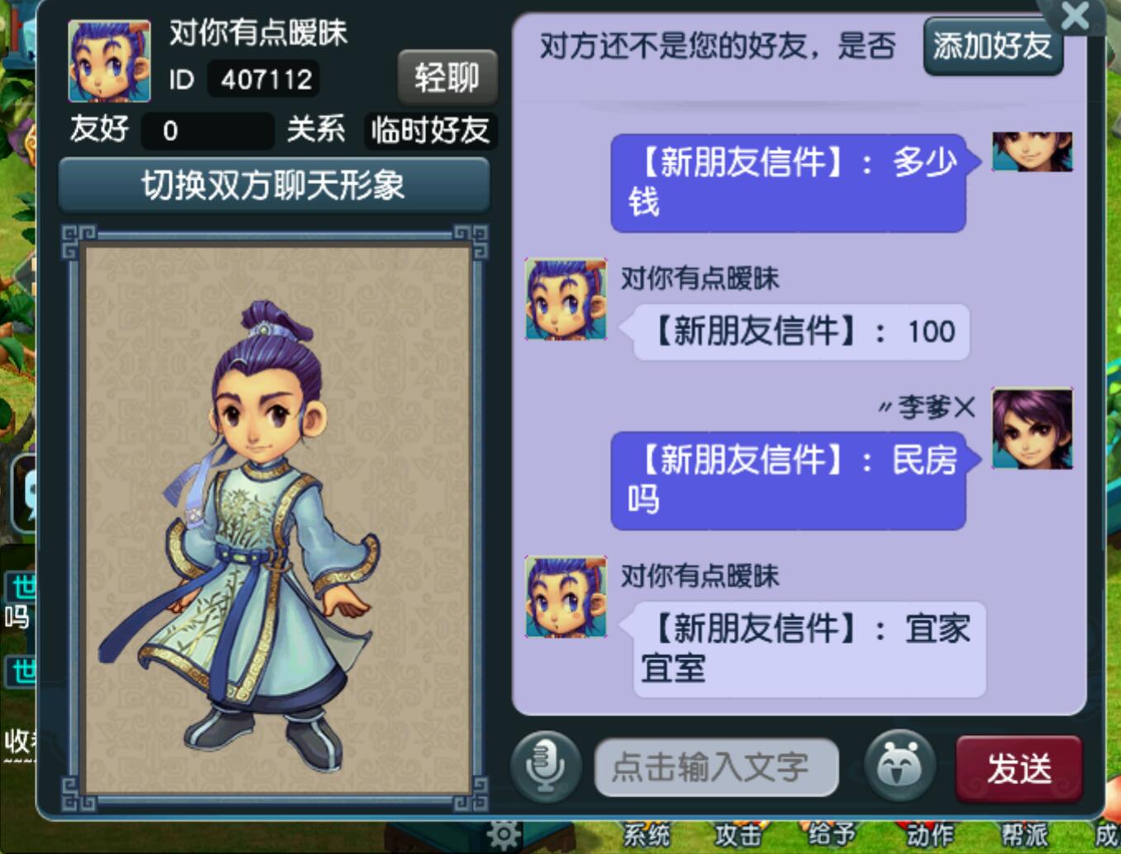The width and height of the screenshot is (1121, 854).
Task: Open the 动作 actions menu
Action: pyautogui.click(x=930, y=835)
